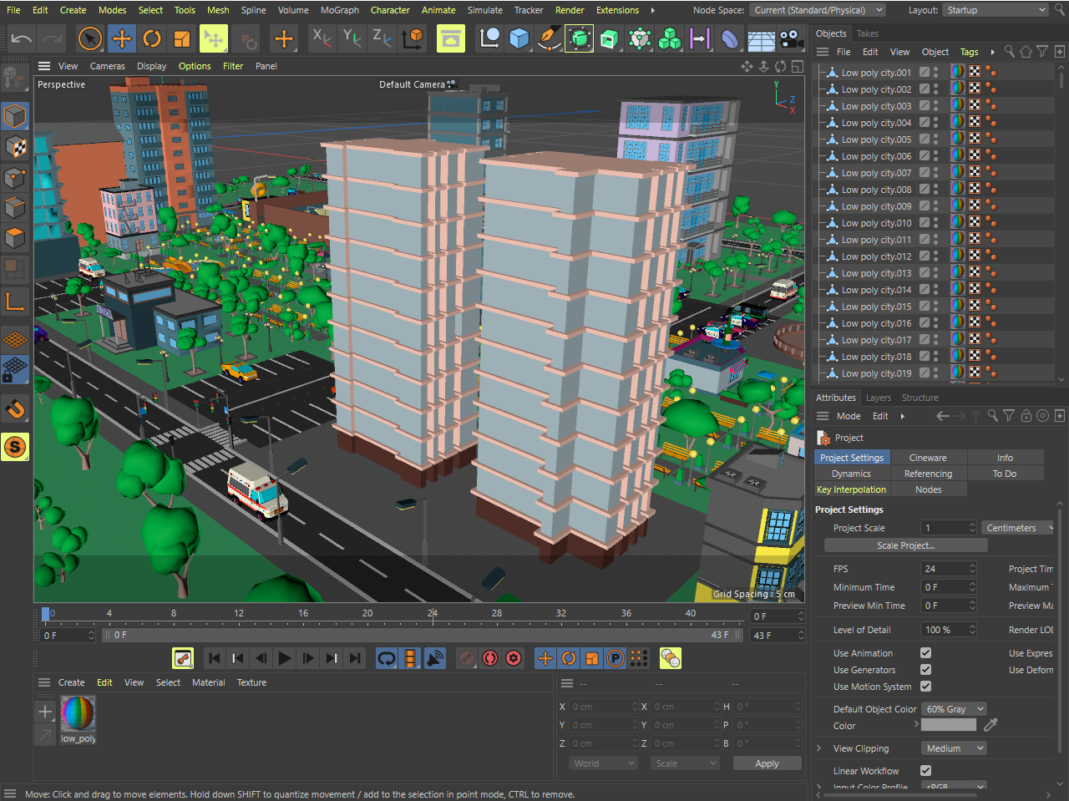Click the Scale Project... button
The width and height of the screenshot is (1069, 801).
click(905, 545)
